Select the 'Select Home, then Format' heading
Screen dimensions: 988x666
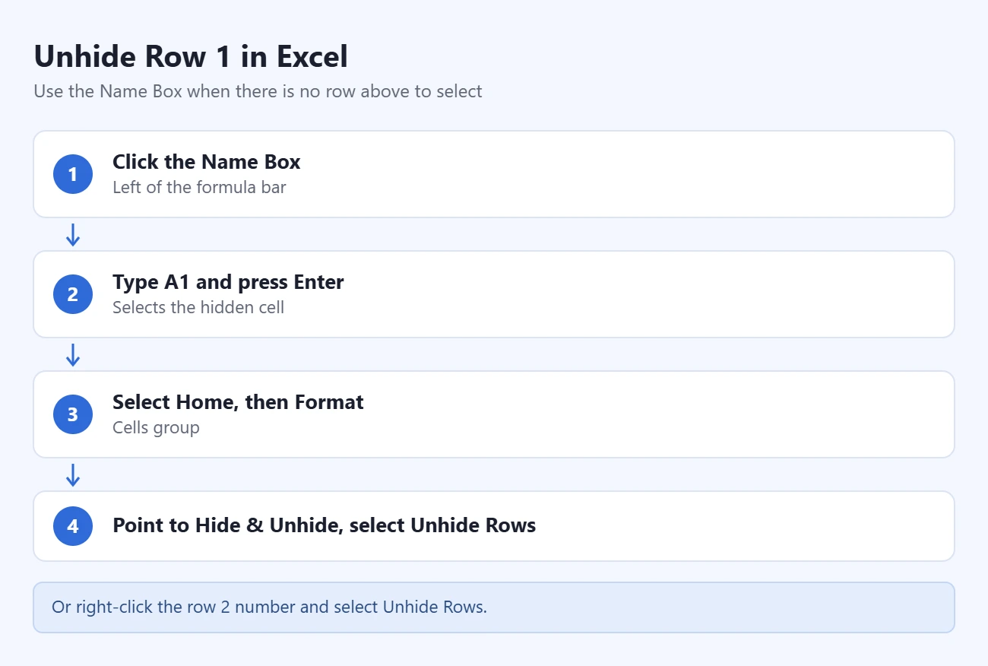[238, 402]
